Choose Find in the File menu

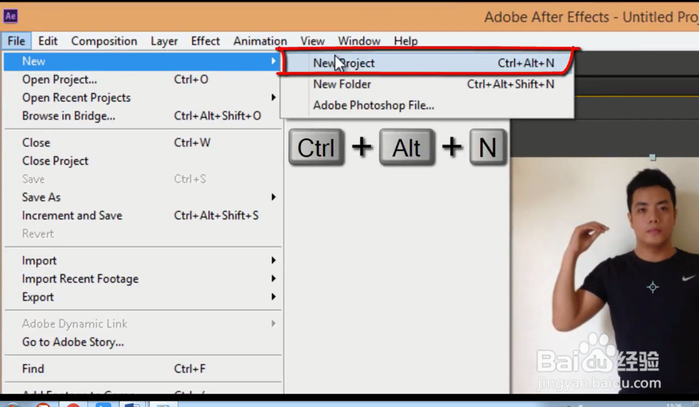142,369
